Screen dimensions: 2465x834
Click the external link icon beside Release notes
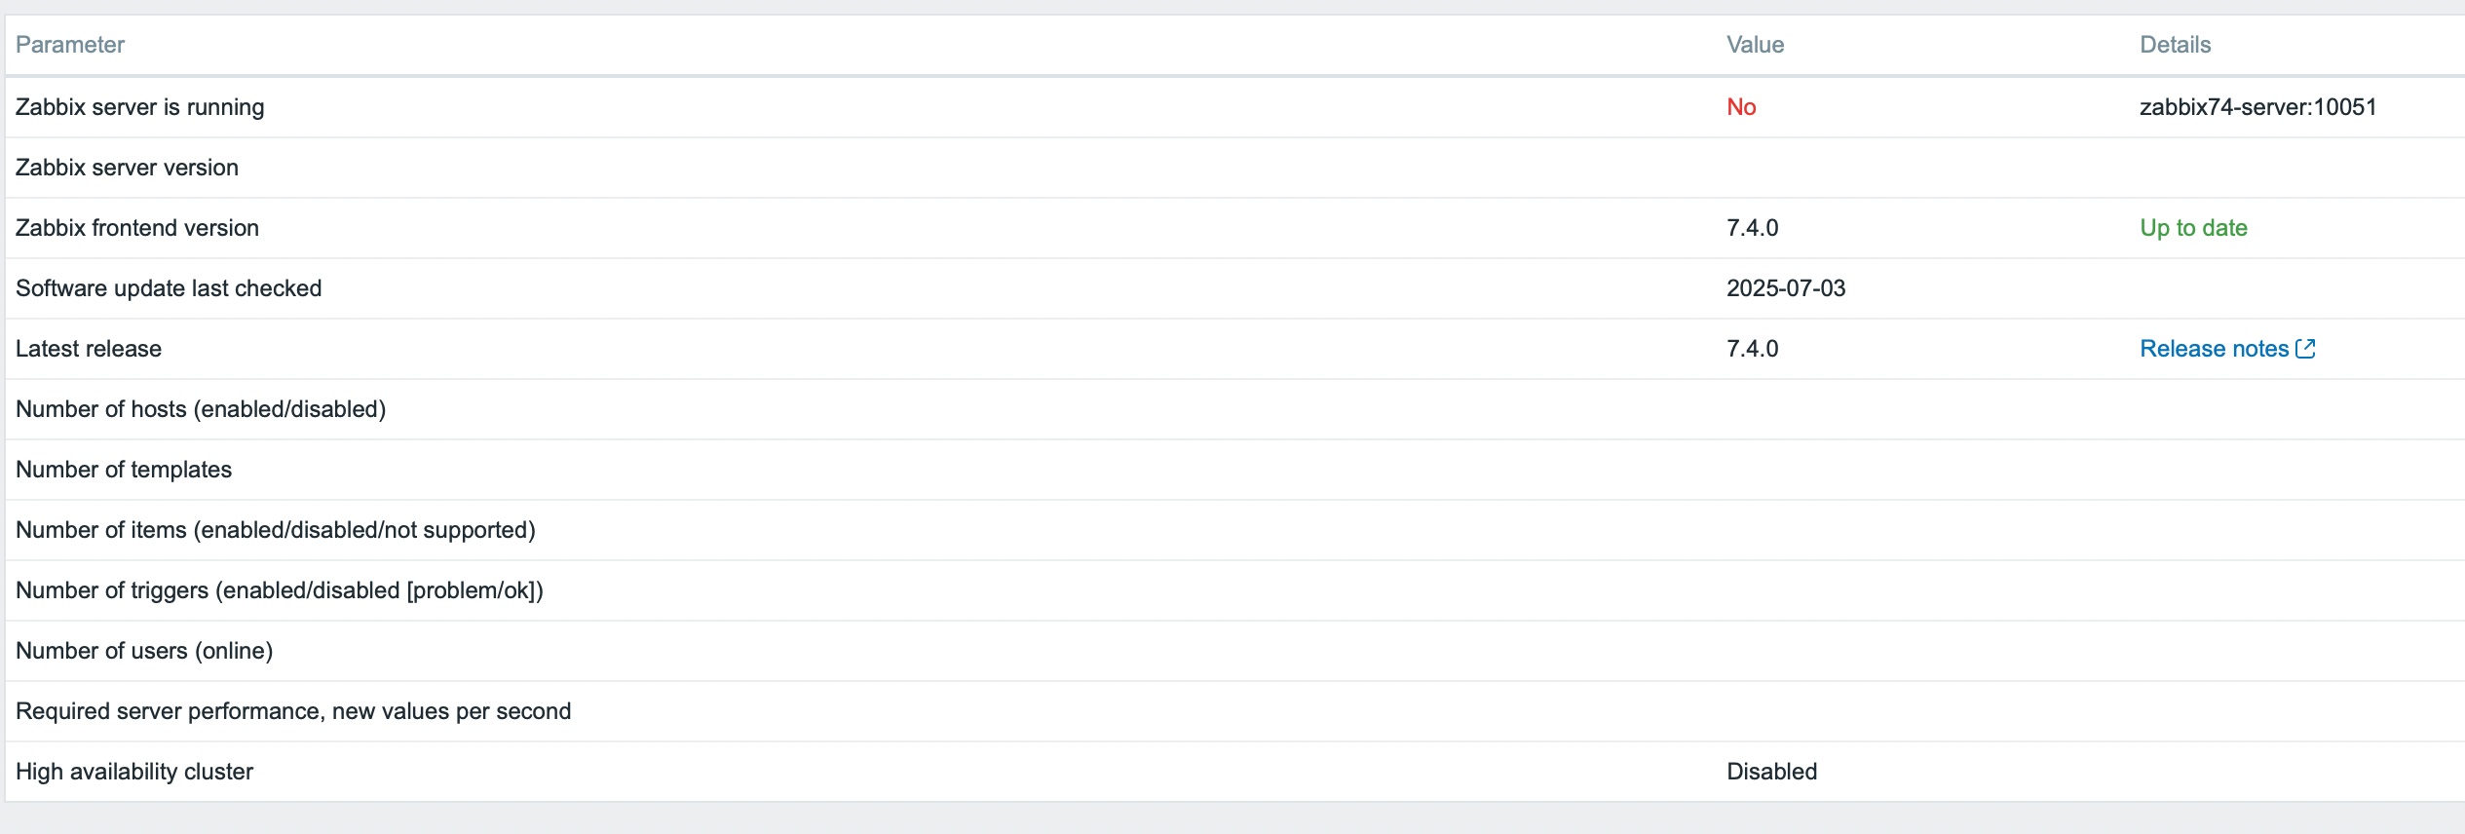pos(2305,349)
